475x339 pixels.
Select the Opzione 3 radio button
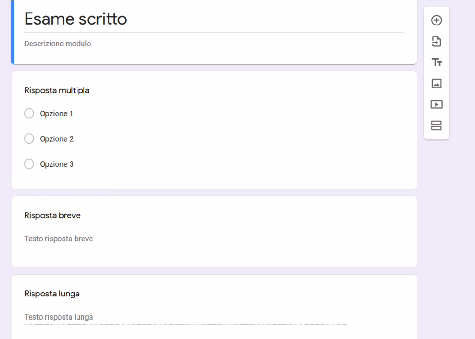29,164
